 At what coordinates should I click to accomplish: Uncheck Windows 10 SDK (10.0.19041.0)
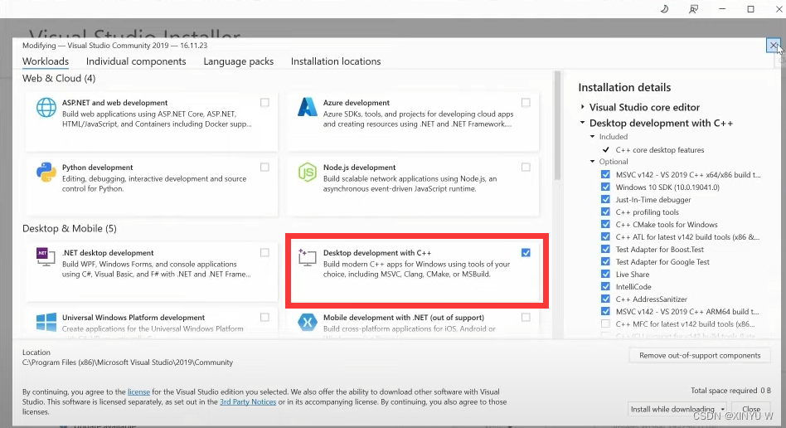(605, 187)
